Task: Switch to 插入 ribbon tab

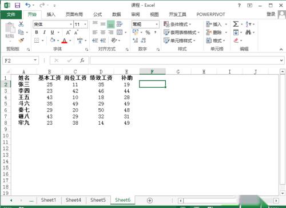Action: [51, 14]
